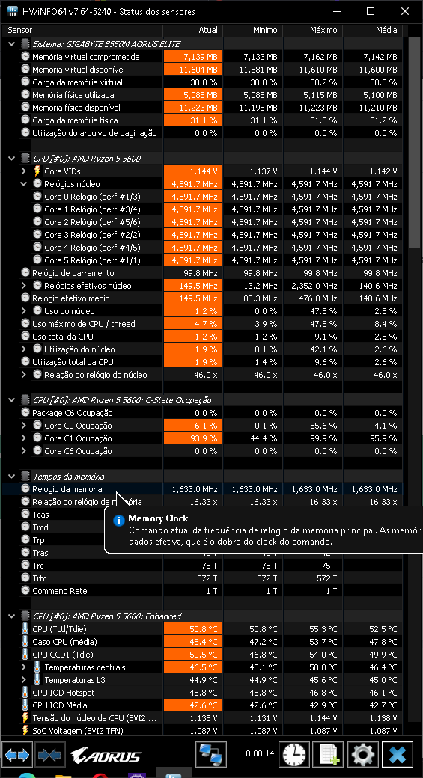423x778 pixels.
Task: Click circle icon beside Package C6 Ocupação
Action: 25,413
